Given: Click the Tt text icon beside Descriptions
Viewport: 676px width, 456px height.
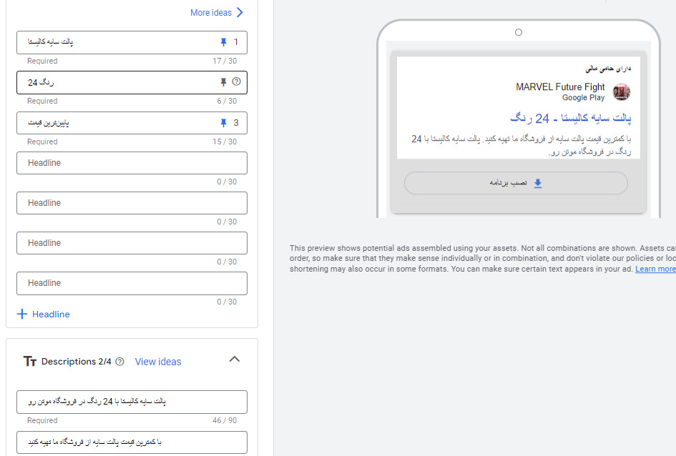Looking at the screenshot, I should [x=30, y=361].
